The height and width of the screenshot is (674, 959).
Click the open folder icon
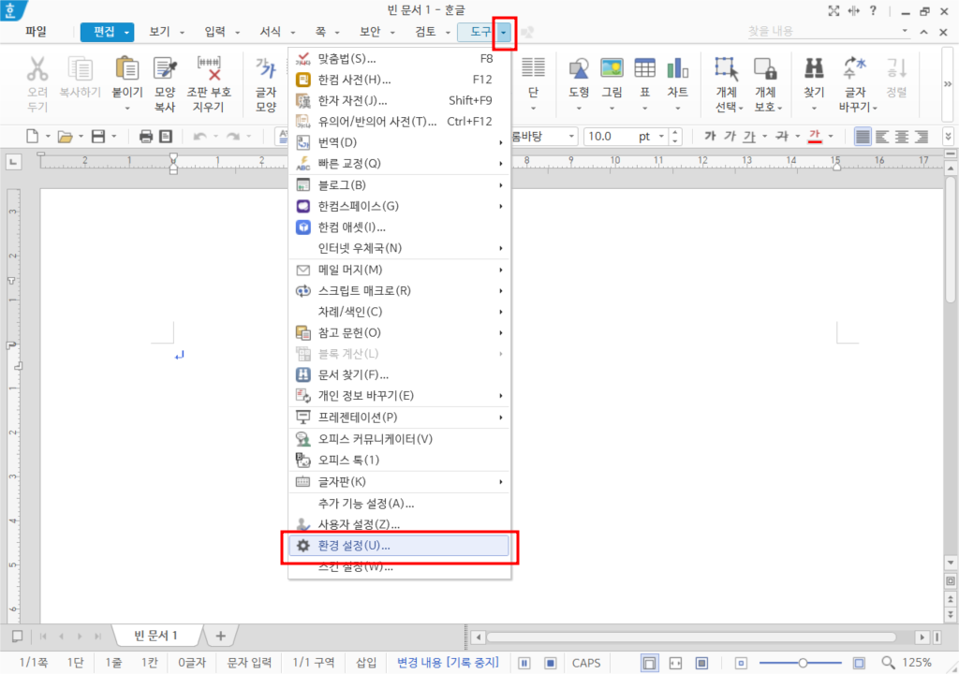tap(65, 137)
